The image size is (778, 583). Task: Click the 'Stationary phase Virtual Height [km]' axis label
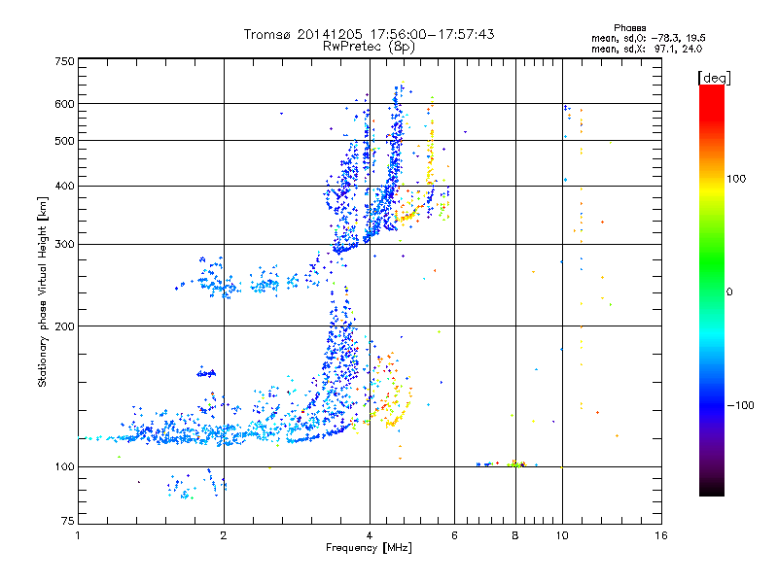[x=43, y=291]
